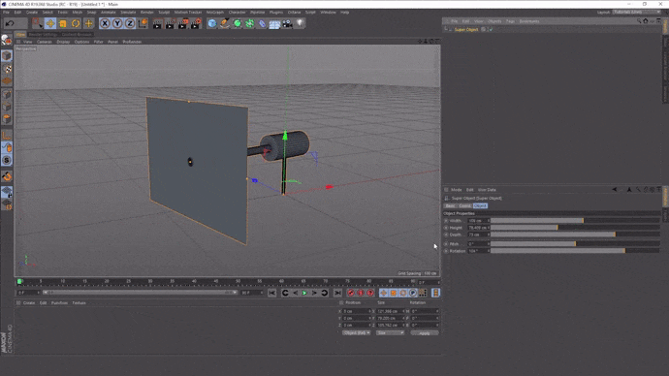Open the Layout dropdown at top right

(x=636, y=12)
